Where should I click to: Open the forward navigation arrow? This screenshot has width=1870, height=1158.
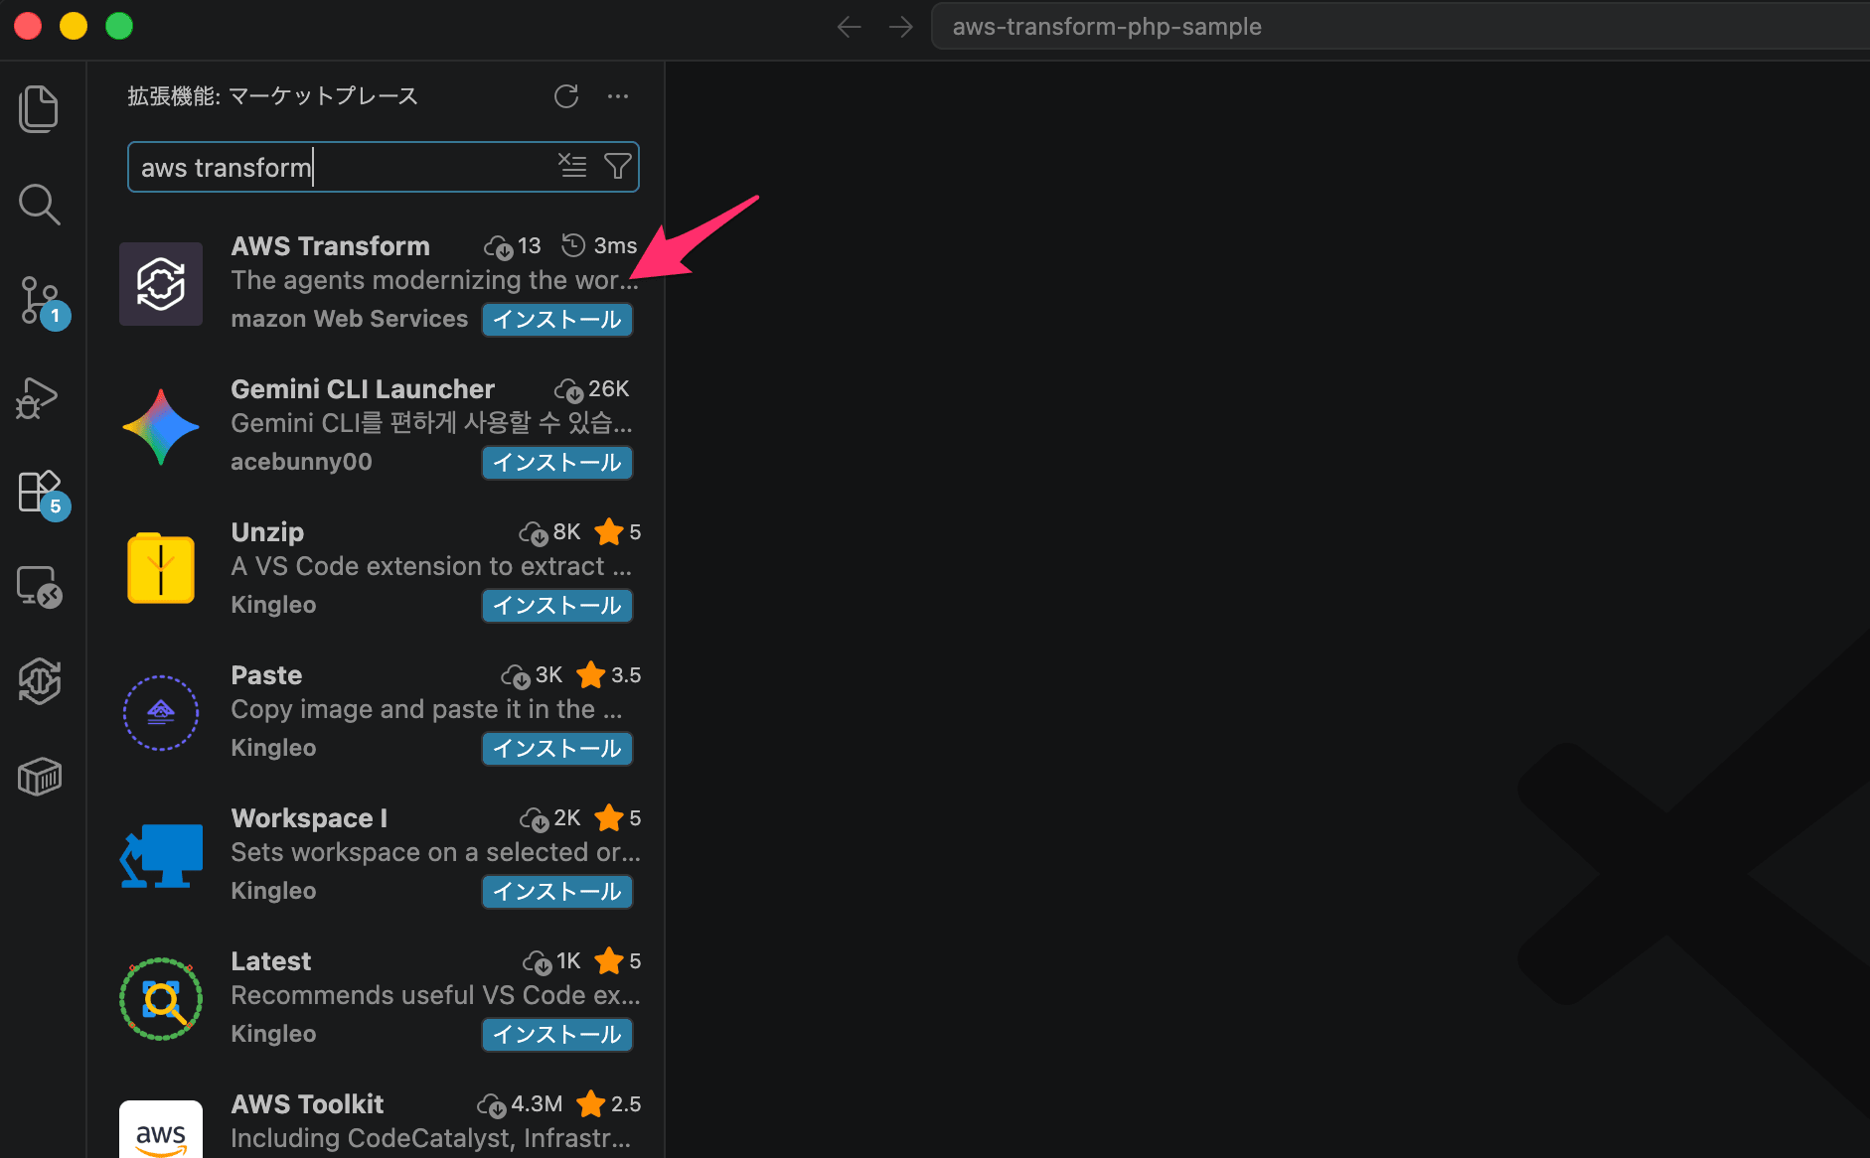[x=901, y=26]
